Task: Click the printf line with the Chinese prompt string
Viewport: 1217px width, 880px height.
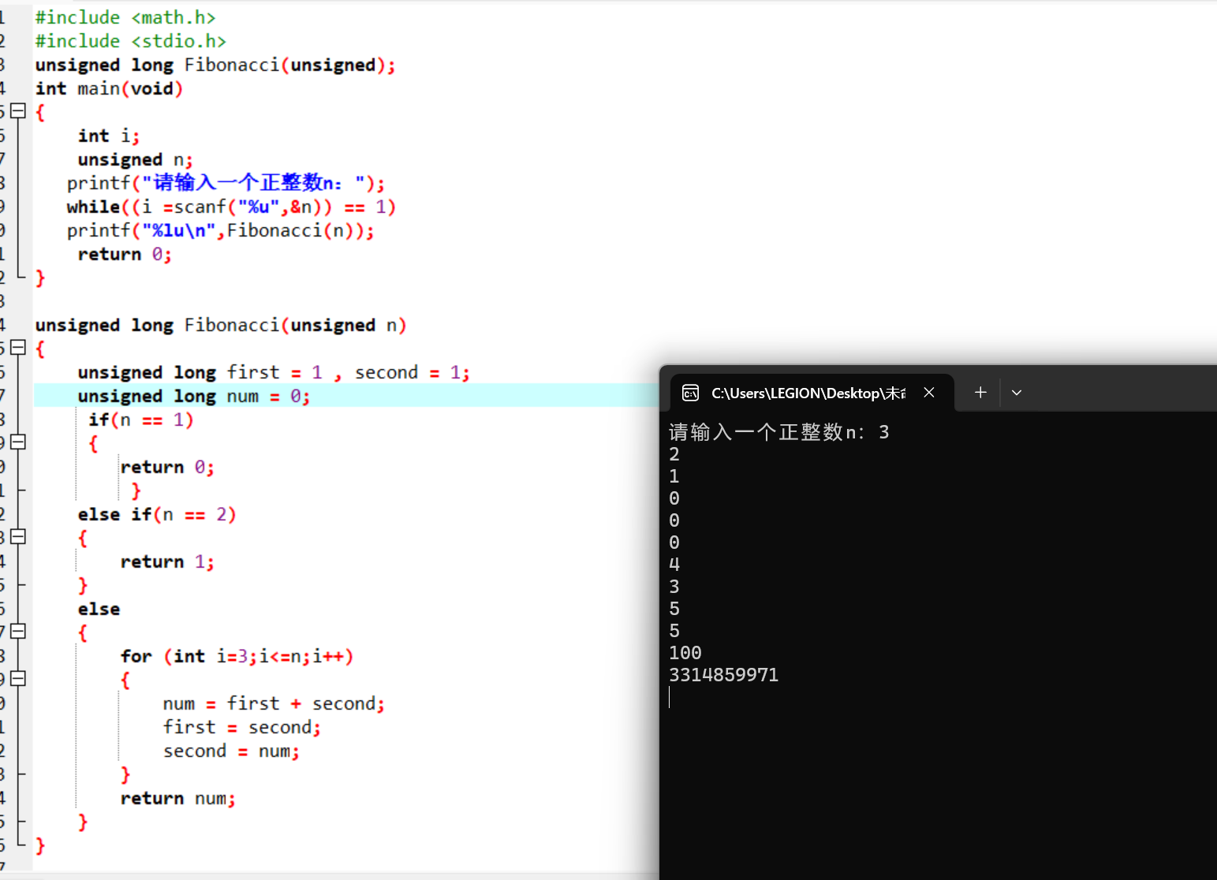Action: tap(226, 183)
